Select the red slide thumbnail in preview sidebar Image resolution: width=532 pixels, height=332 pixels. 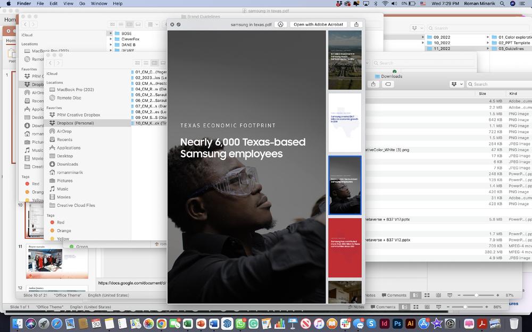pos(345,248)
